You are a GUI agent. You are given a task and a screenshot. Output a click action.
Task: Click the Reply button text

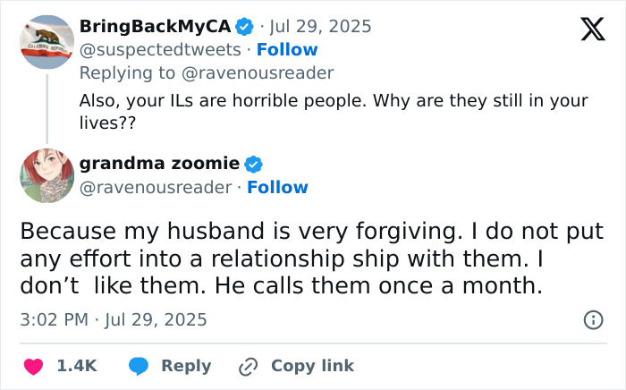pos(186,366)
